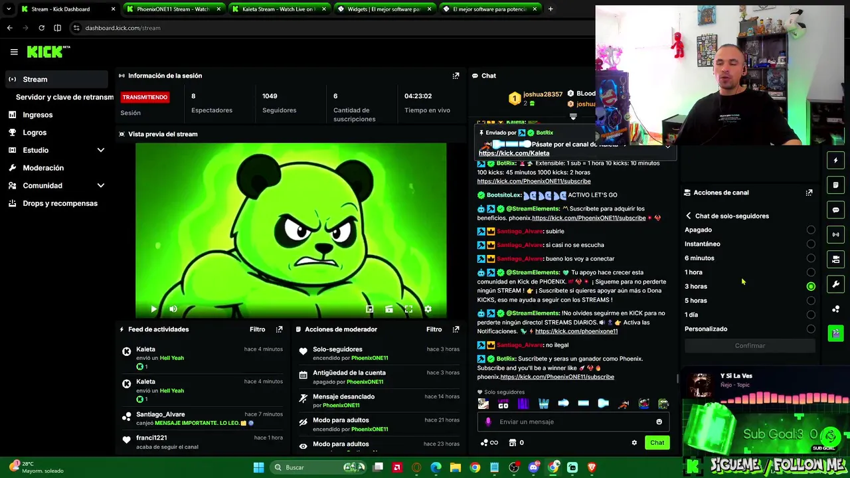This screenshot has width=850, height=478.
Task: Open the browser tab search dropdown arrow
Action: (9, 9)
